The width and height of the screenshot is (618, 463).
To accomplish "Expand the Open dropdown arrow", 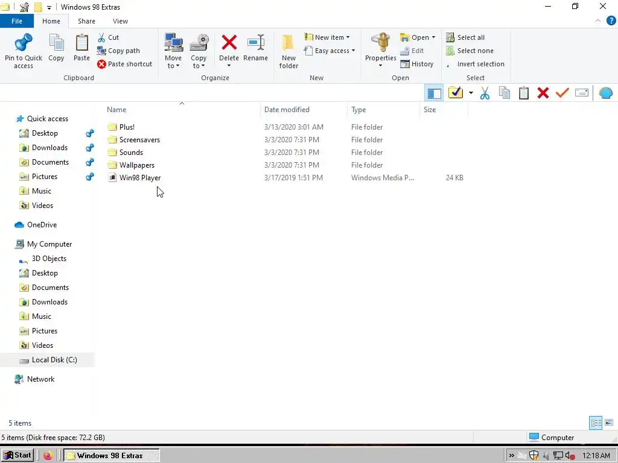I will click(x=433, y=37).
